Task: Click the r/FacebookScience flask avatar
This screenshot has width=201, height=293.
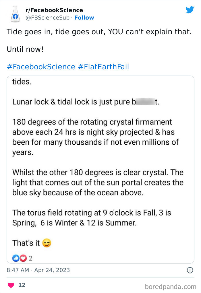Action: pos(16,14)
